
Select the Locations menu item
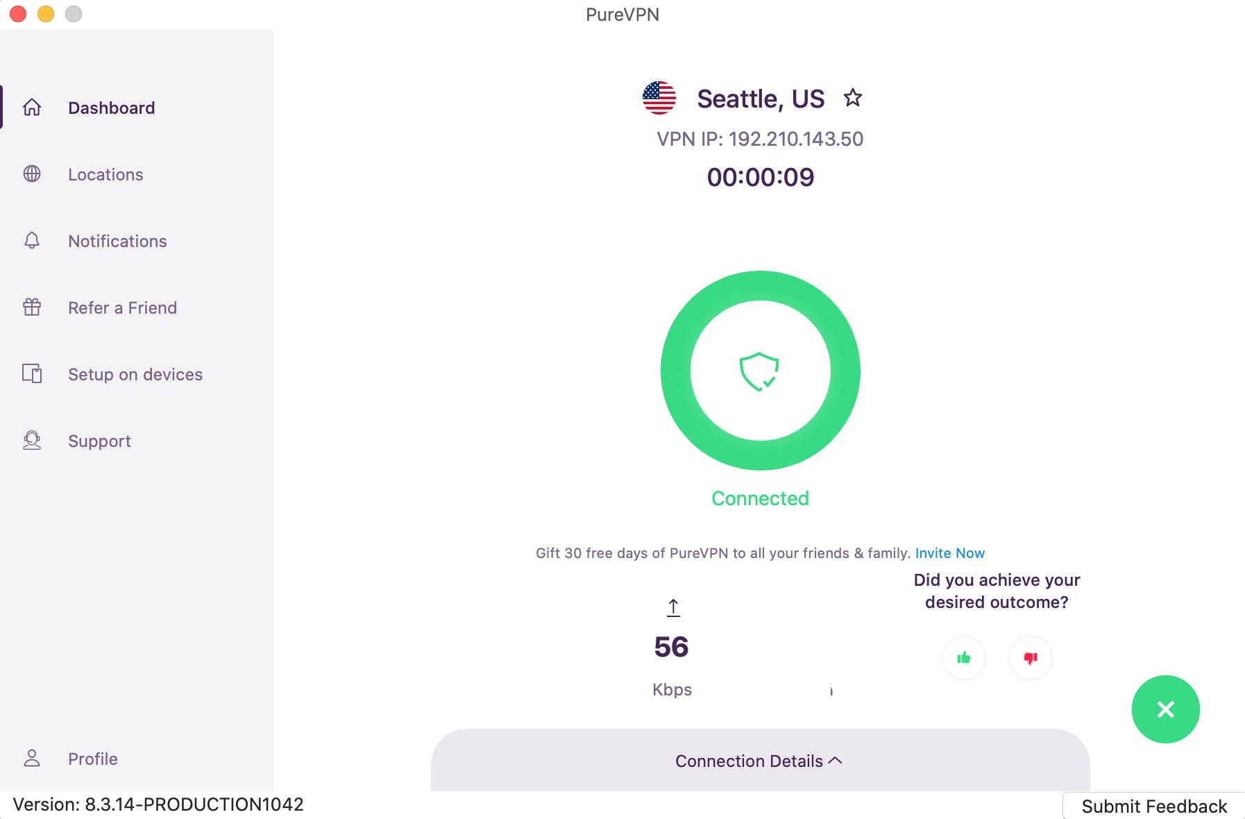(x=105, y=174)
